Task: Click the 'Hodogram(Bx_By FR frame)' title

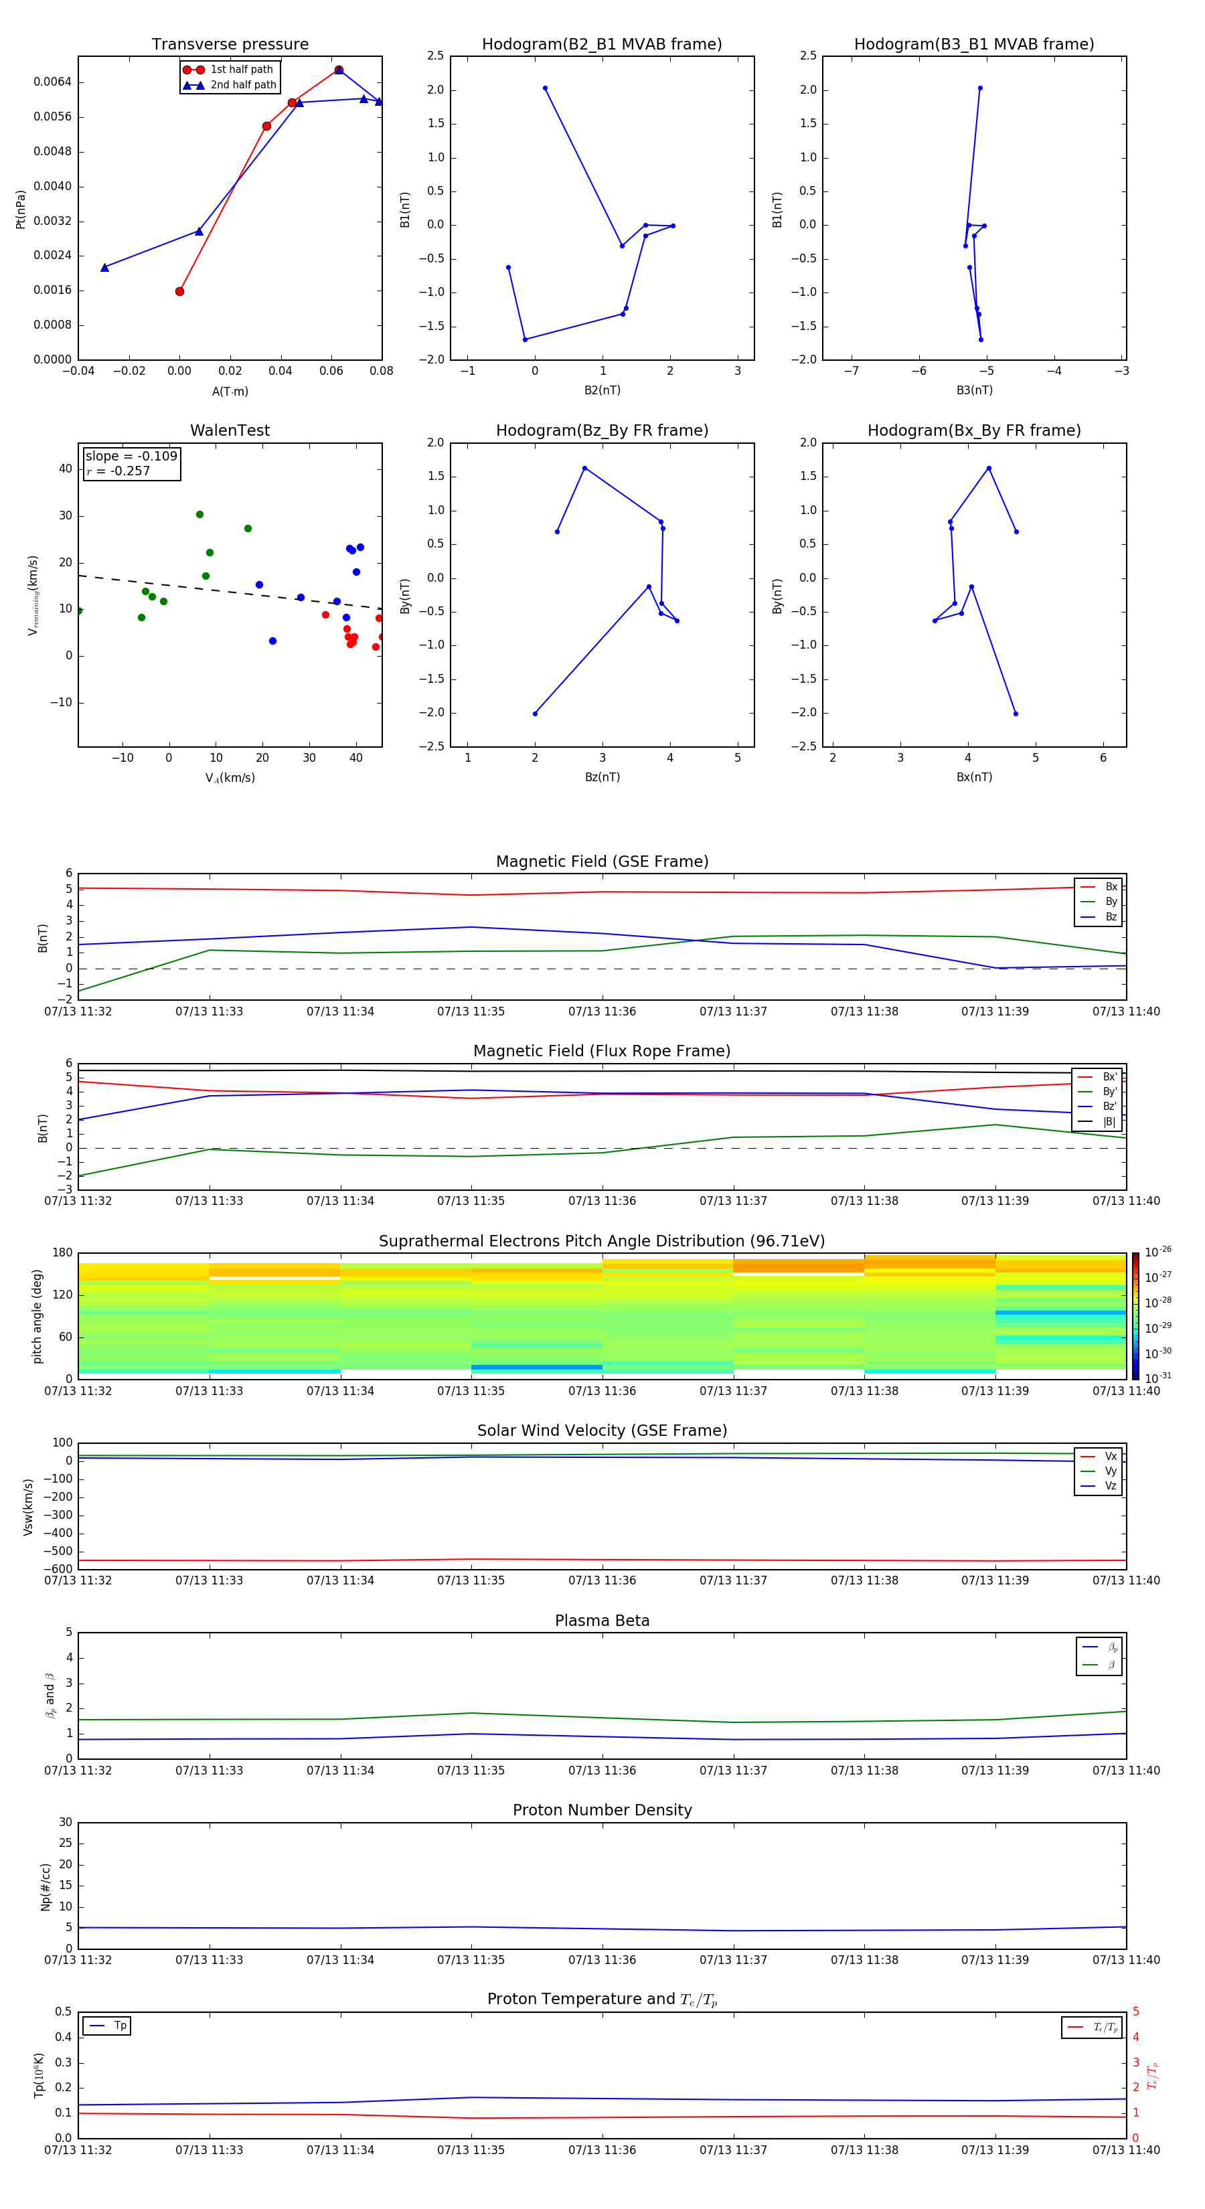Action: click(974, 430)
